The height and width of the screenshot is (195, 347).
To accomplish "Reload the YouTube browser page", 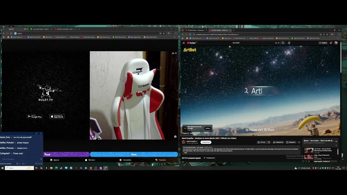I will click(x=190, y=34).
